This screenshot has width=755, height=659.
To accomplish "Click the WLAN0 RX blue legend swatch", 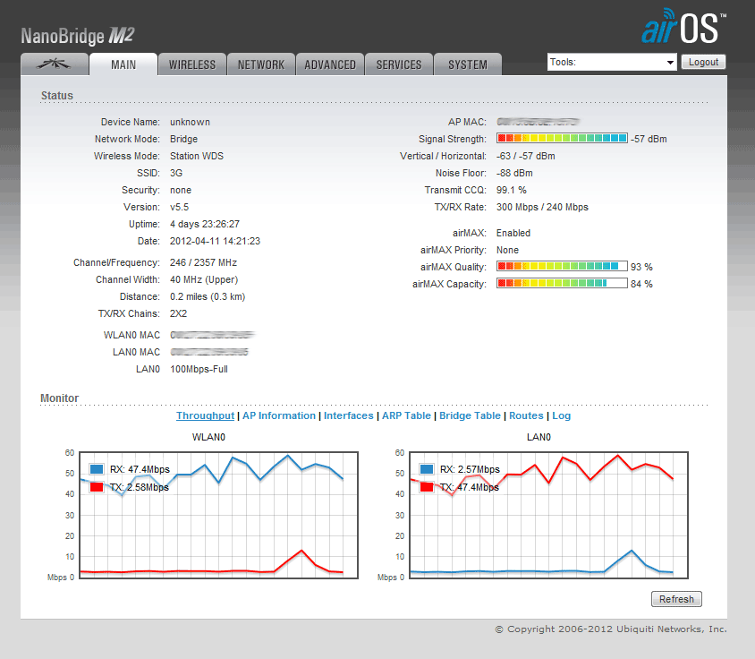I will (x=97, y=469).
